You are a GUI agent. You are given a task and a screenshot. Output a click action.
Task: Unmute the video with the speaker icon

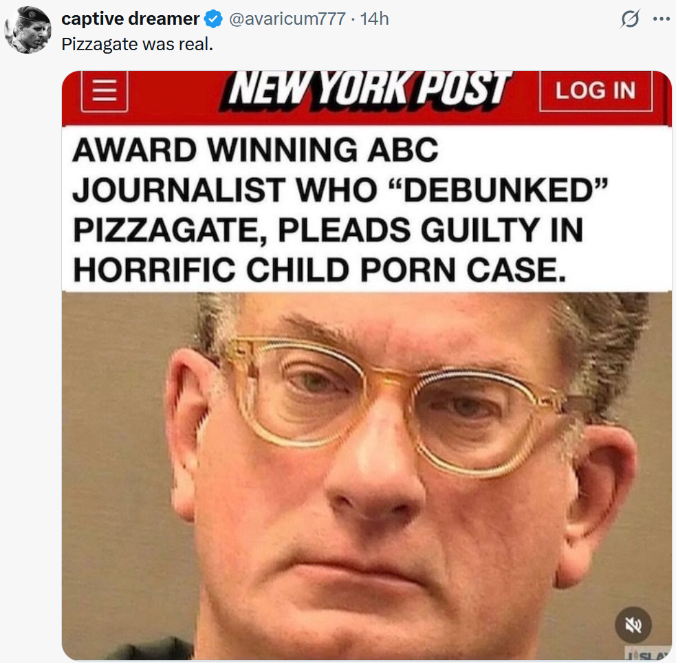pyautogui.click(x=633, y=624)
